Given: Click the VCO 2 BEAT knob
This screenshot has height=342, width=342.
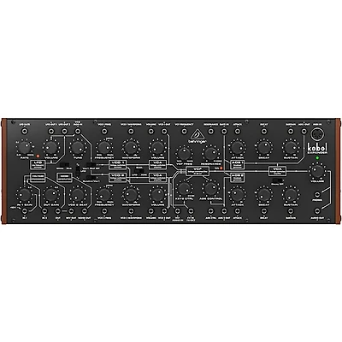Looking at the screenshot, I should coord(77,195).
